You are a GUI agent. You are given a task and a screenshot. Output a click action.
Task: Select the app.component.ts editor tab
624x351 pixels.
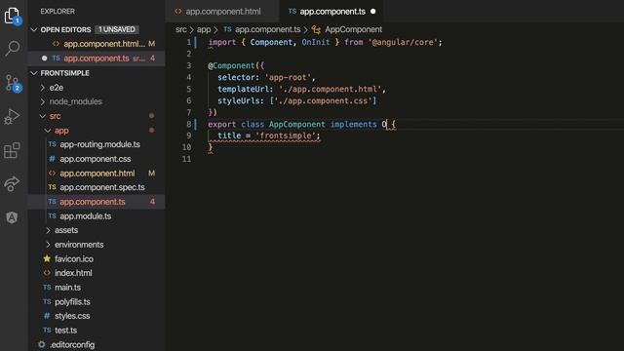click(331, 12)
